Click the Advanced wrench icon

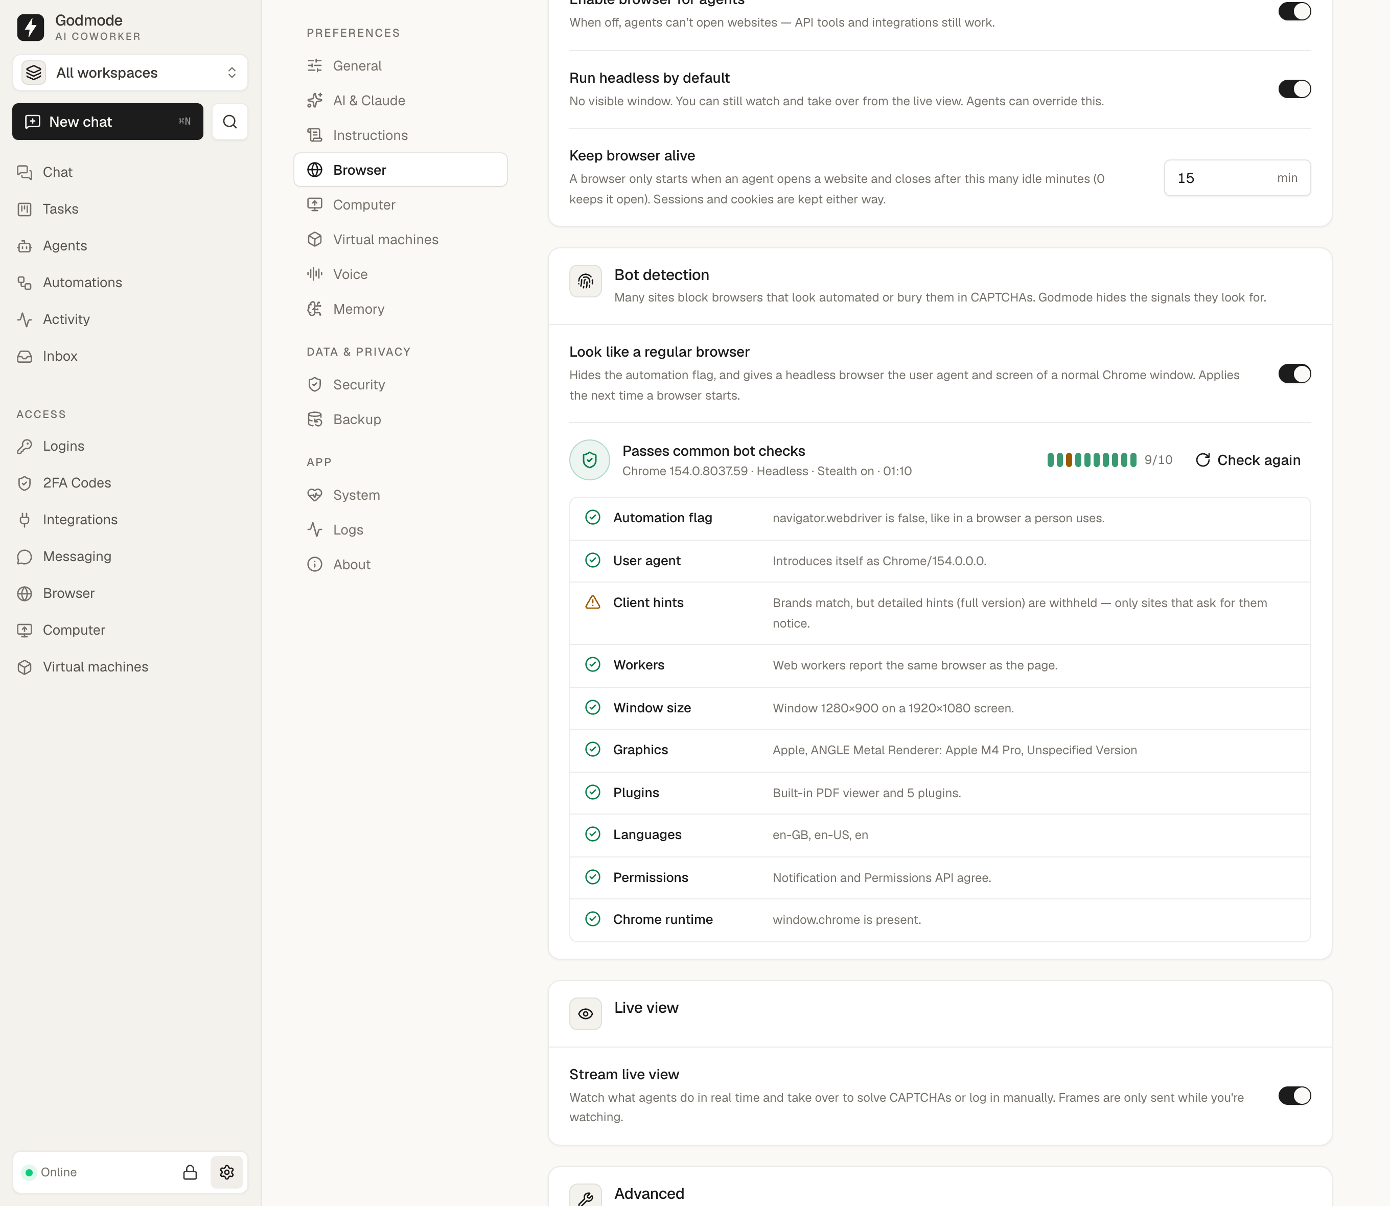coord(586,1195)
